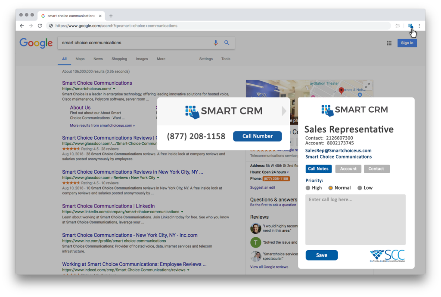Click the arrow on the Smart CRM popup
The height and width of the screenshot is (297, 441).
tap(284, 111)
